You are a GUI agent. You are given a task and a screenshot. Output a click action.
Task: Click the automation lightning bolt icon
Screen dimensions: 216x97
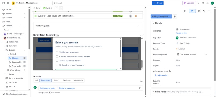175,17
